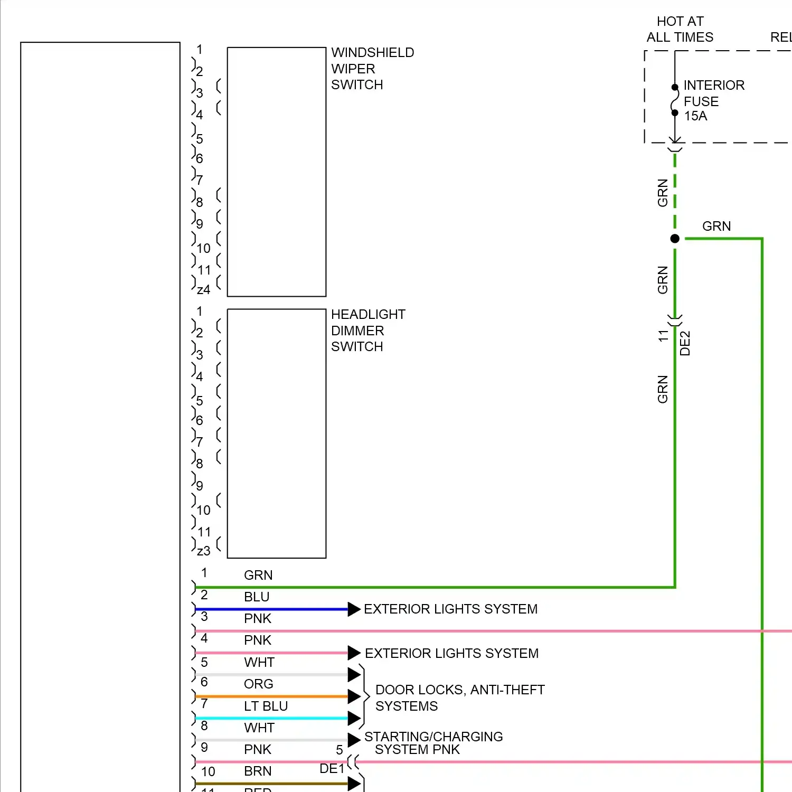Click the ORG wire color label
Image resolution: width=792 pixels, height=792 pixels.
(259, 684)
